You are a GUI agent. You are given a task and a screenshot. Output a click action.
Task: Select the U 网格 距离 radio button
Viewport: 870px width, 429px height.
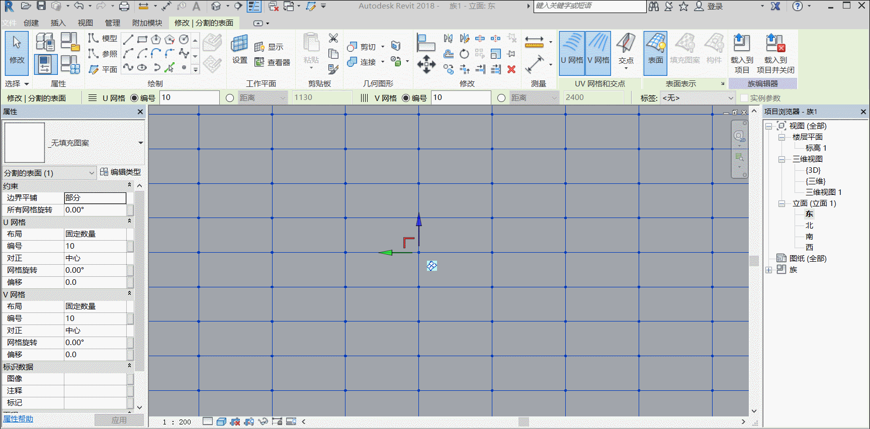[x=230, y=98]
